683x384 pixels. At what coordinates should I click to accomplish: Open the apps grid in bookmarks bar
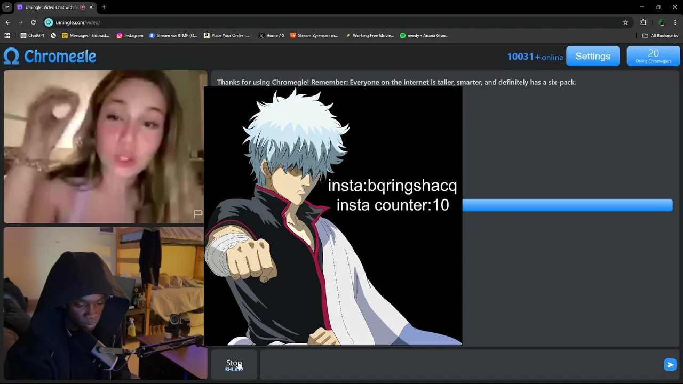(x=7, y=36)
